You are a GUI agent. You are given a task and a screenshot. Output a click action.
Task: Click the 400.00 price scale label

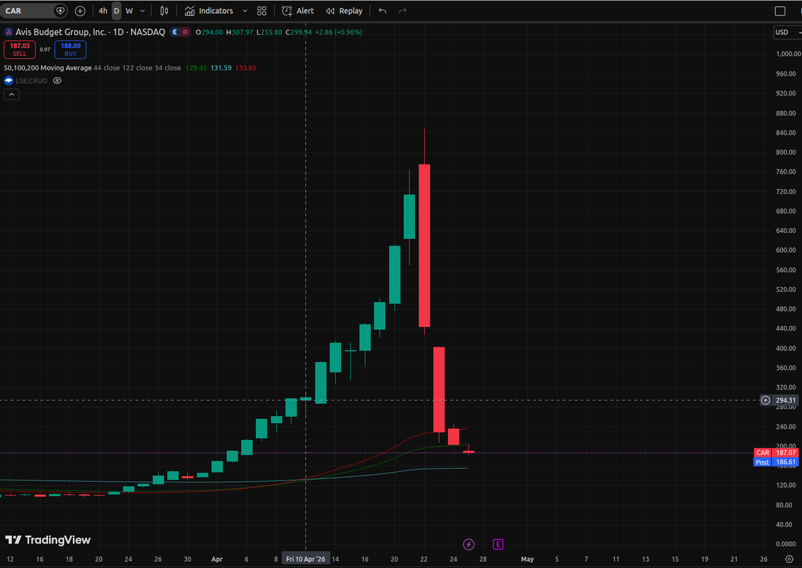point(786,348)
